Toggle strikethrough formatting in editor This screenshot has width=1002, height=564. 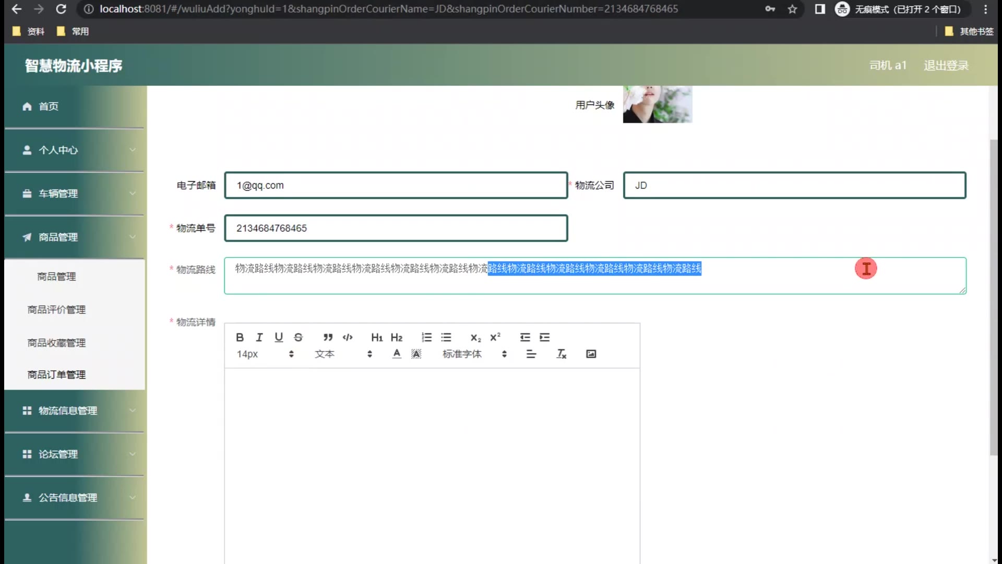(x=298, y=337)
